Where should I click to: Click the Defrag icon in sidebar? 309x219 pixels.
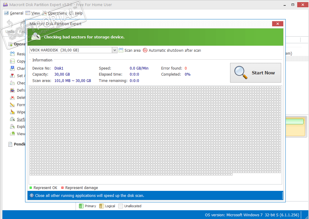pyautogui.click(x=12, y=90)
